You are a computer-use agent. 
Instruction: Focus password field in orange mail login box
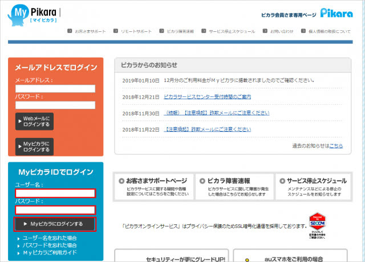pyautogui.click(x=55, y=105)
